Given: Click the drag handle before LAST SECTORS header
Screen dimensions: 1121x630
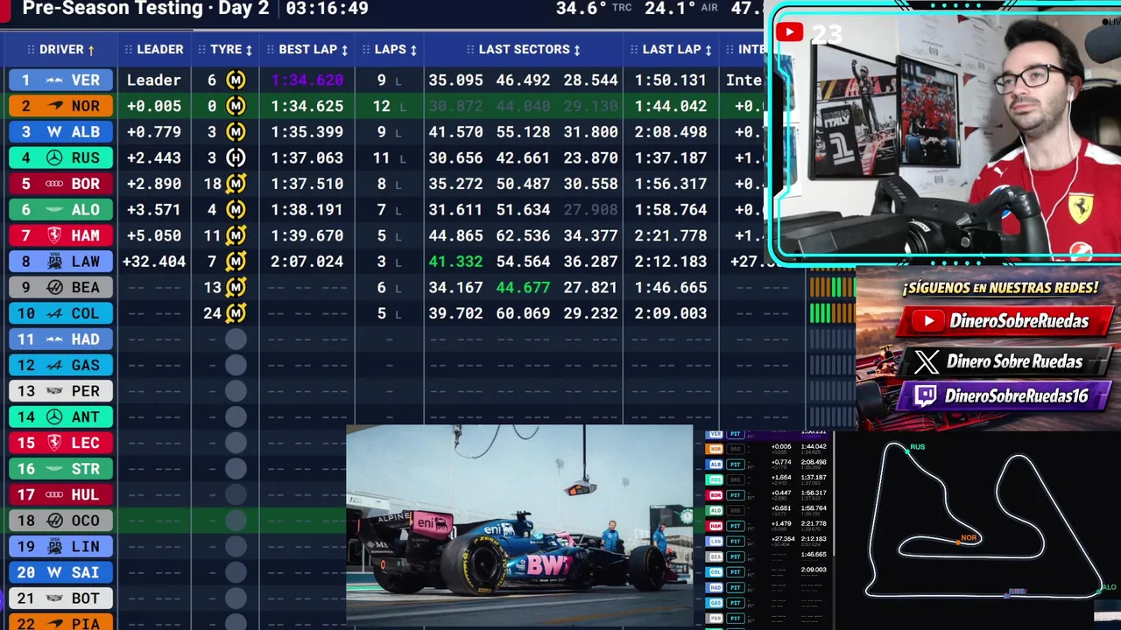Looking at the screenshot, I should [x=470, y=50].
